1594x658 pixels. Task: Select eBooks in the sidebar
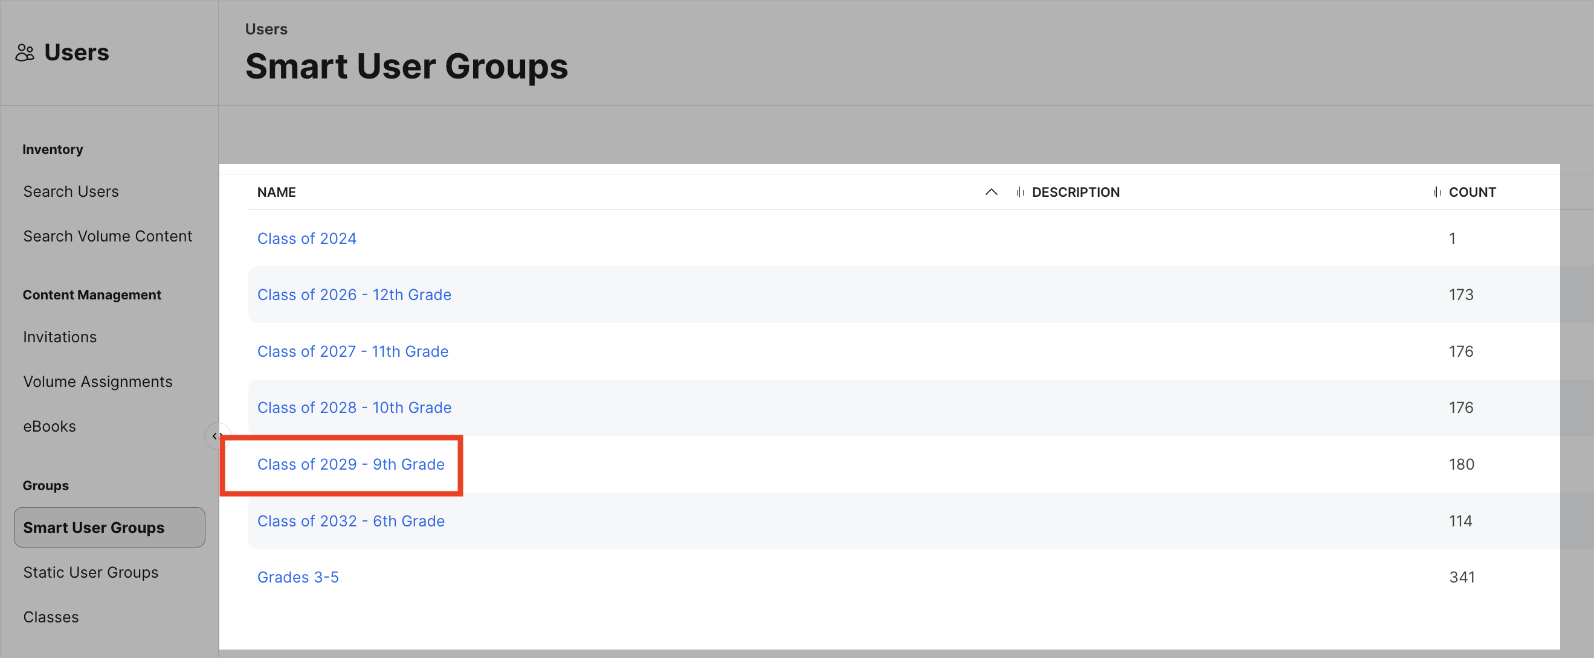tap(50, 427)
